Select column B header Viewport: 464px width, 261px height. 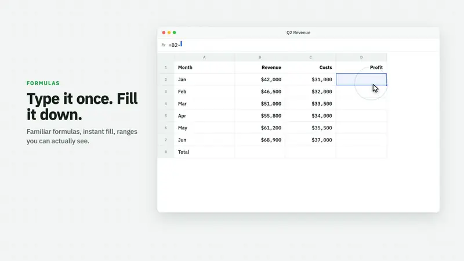click(260, 57)
